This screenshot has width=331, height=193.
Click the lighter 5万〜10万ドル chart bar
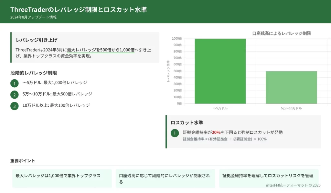point(291,87)
